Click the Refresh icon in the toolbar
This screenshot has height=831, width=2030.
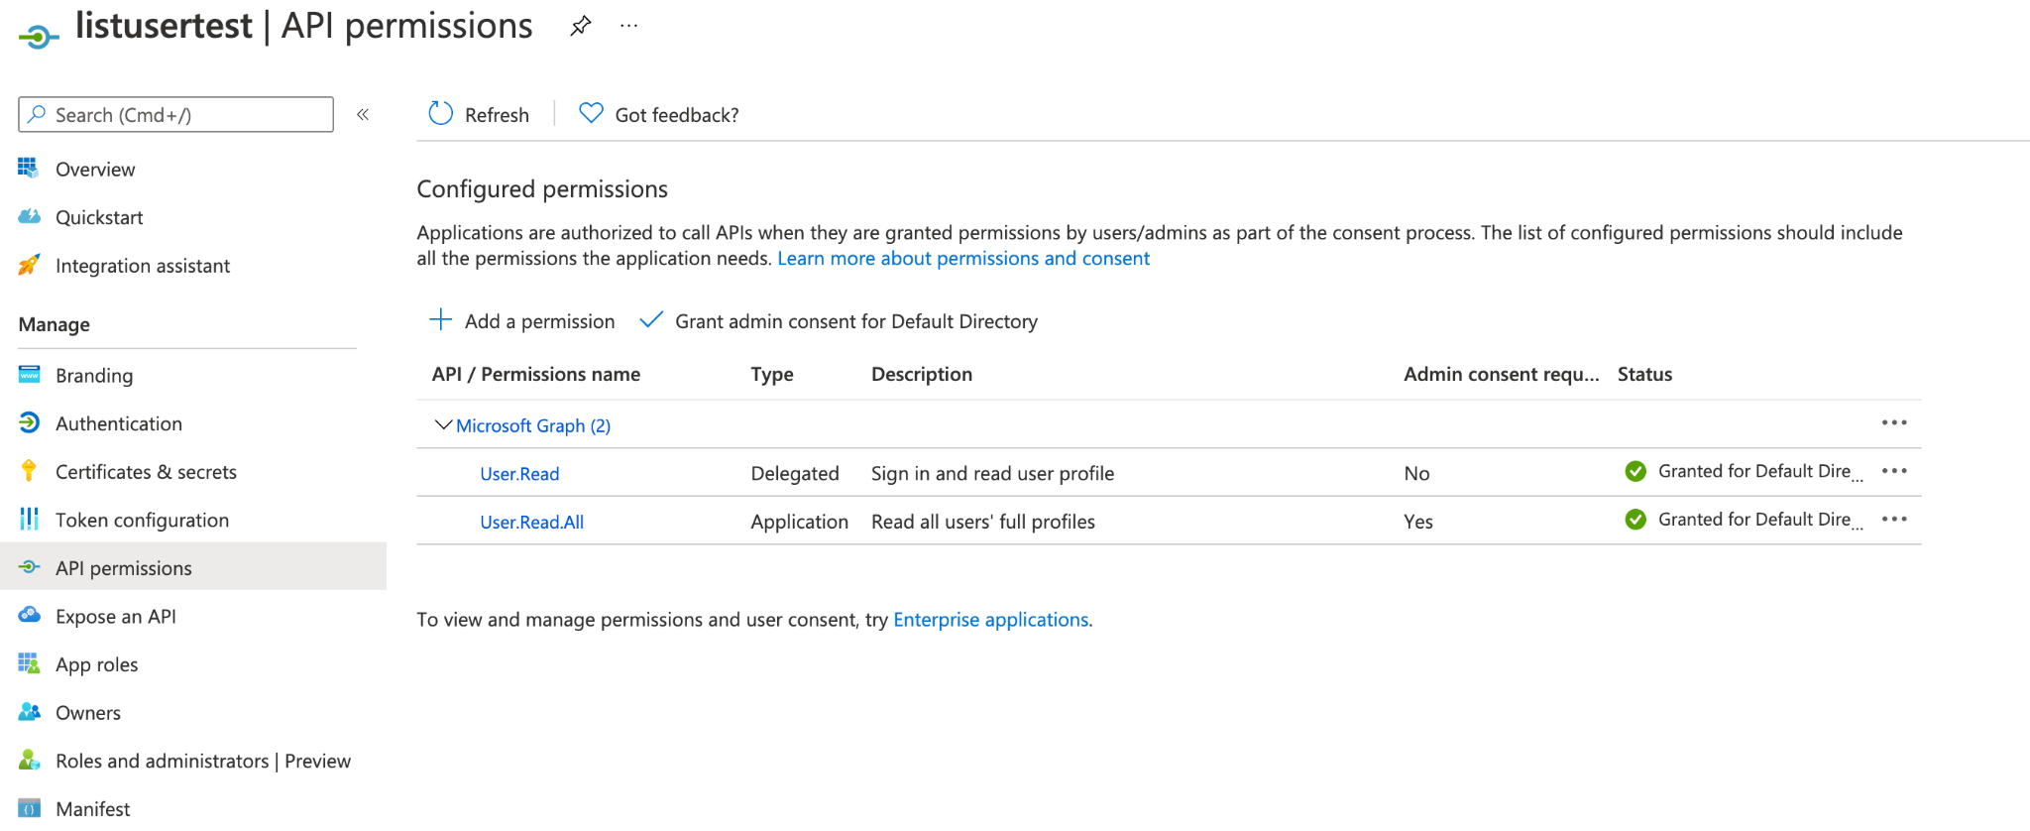[x=440, y=114]
